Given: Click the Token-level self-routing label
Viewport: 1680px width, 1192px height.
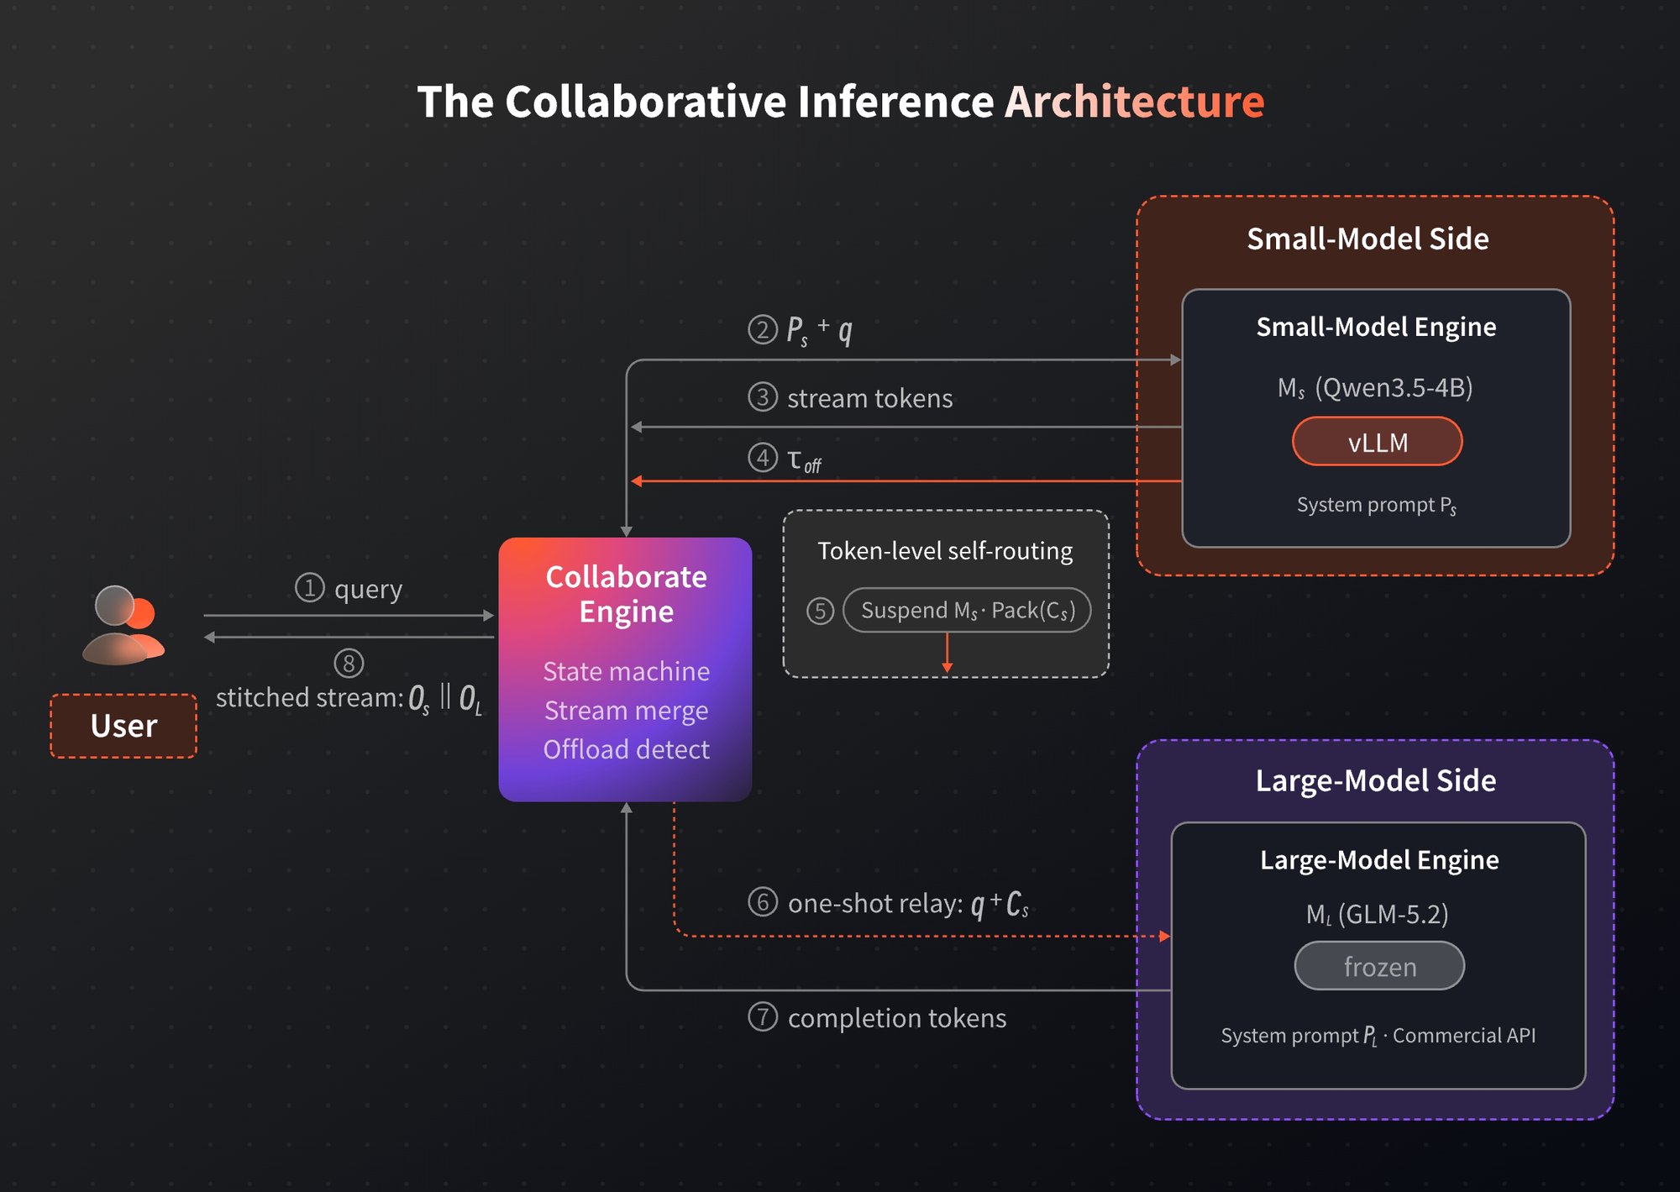Looking at the screenshot, I should point(946,551).
